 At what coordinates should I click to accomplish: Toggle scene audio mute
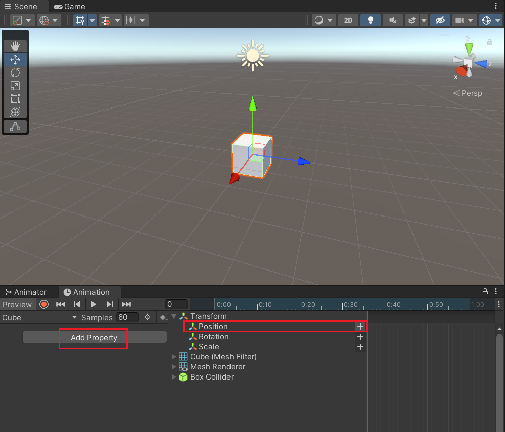[393, 20]
